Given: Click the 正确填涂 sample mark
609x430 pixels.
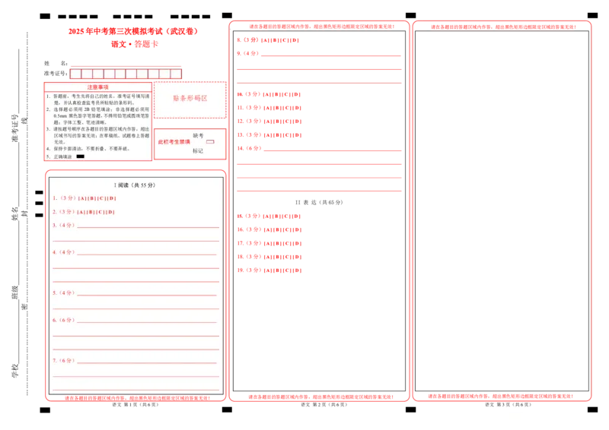Looking at the screenshot, I should point(81,157).
